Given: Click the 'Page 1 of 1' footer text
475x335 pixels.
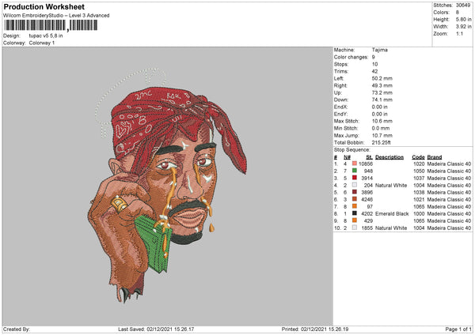Looking at the screenshot, I should coord(458,329).
